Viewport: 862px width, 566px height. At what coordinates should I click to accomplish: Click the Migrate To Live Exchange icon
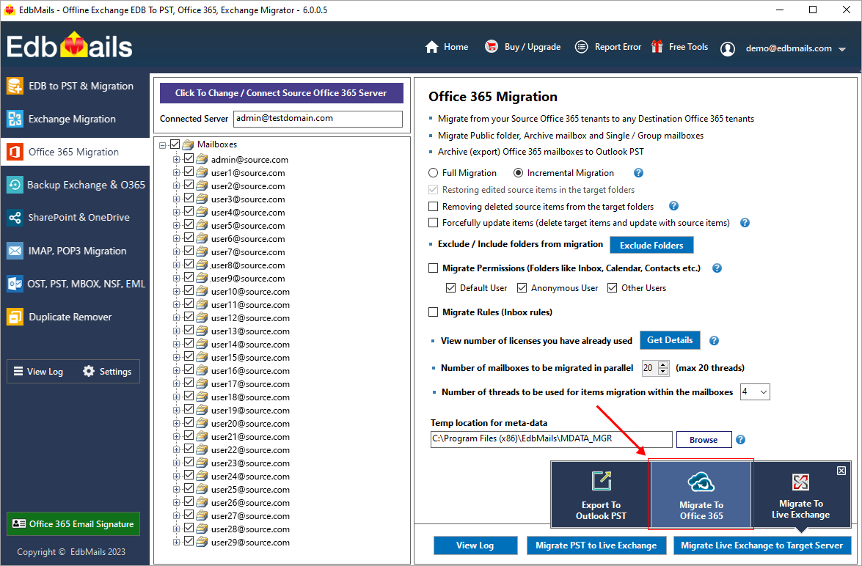800,482
